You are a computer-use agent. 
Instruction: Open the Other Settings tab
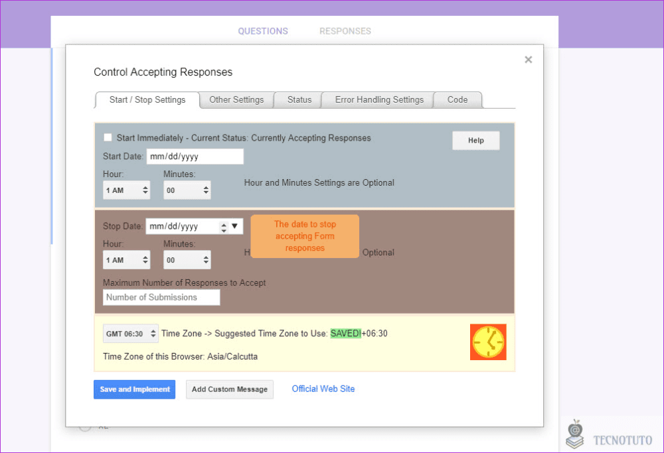click(x=236, y=100)
